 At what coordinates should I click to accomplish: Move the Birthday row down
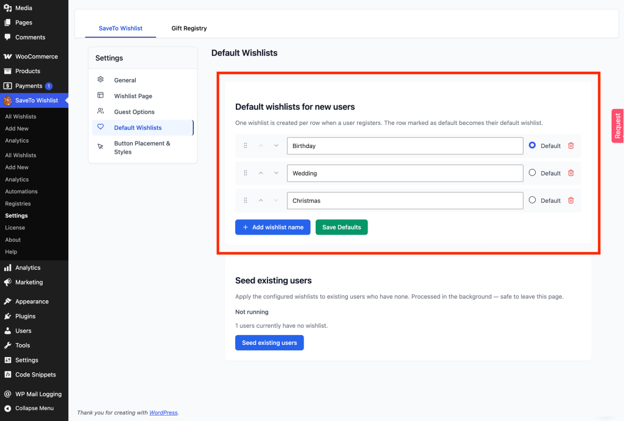[276, 146]
